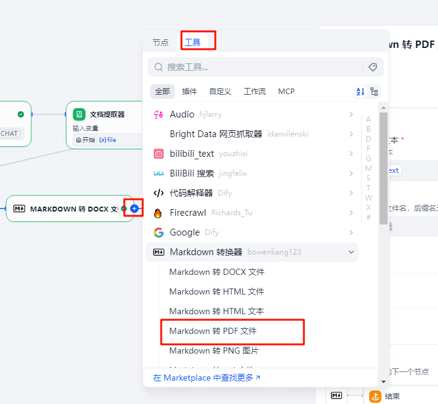Jump to letter D in index
Viewport: 438px width, 404px height.
coord(368,139)
